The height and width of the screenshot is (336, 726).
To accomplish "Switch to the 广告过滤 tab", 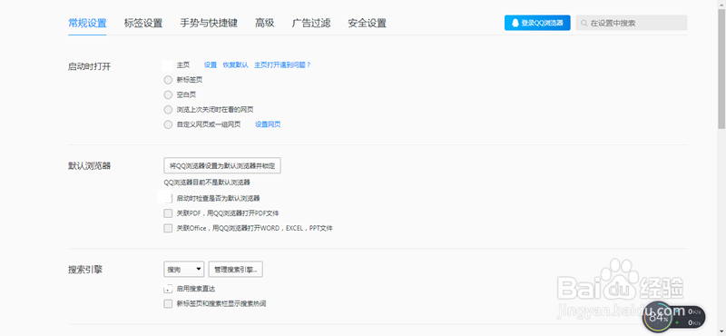I will (311, 24).
